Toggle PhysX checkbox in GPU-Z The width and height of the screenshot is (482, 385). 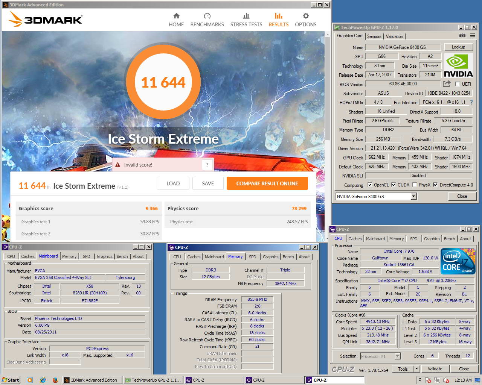(x=415, y=185)
